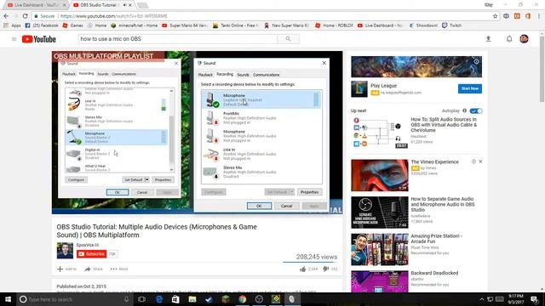Viewport: 545px width, 306px height.
Task: Open File Explorer from taskbar
Action: click(192, 299)
